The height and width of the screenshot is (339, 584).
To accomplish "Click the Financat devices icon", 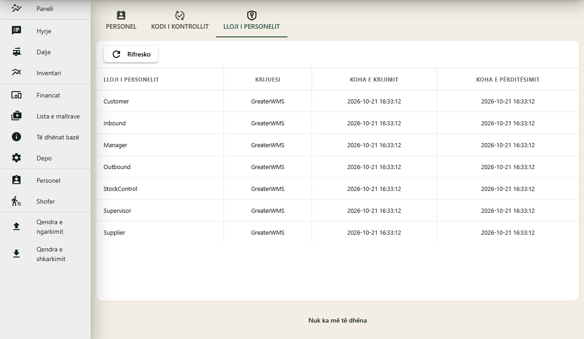I will (16, 95).
